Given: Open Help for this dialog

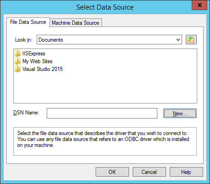Looking at the screenshot, I should tap(186, 172).
